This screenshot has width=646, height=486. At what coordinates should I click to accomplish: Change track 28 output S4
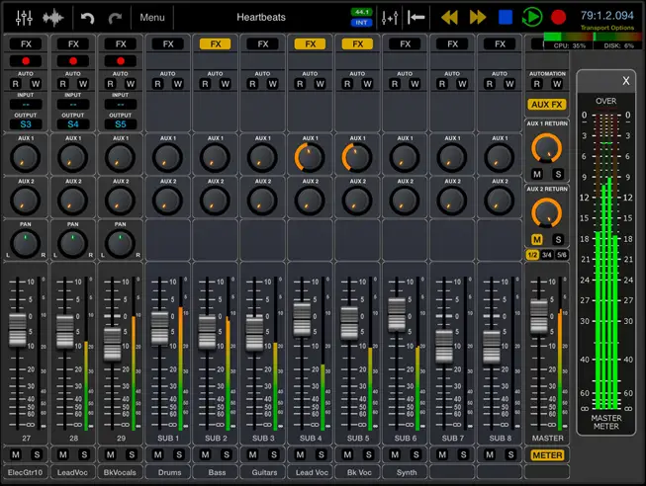73,124
